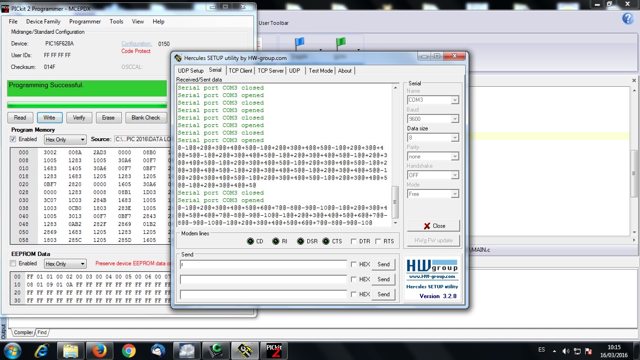640x360 pixels.
Task: Switch to PICkit 2 via its taskbar icon
Action: point(274,350)
